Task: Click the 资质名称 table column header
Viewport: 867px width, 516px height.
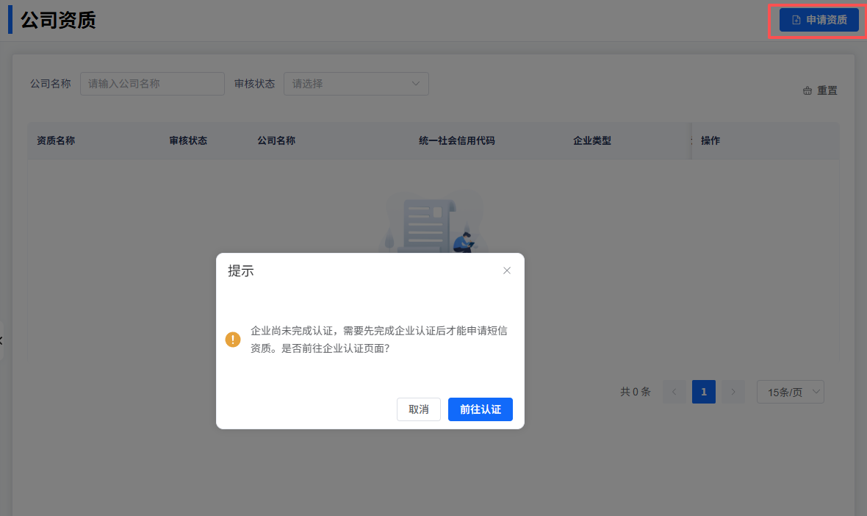Action: (x=56, y=140)
